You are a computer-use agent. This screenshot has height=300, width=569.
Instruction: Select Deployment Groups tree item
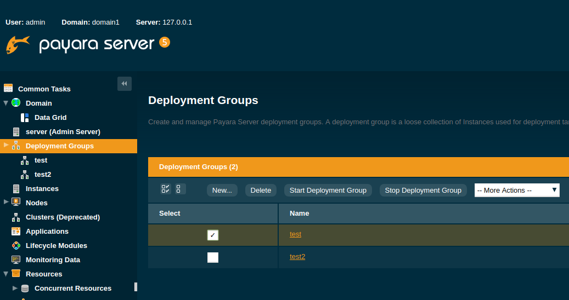pyautogui.click(x=59, y=146)
